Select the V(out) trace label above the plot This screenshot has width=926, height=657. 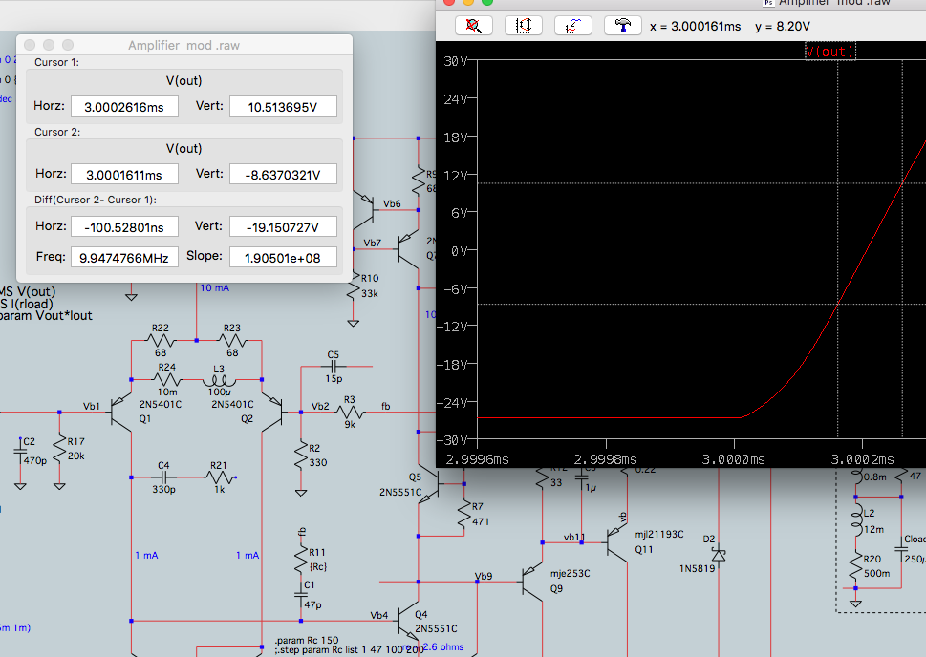pyautogui.click(x=829, y=52)
